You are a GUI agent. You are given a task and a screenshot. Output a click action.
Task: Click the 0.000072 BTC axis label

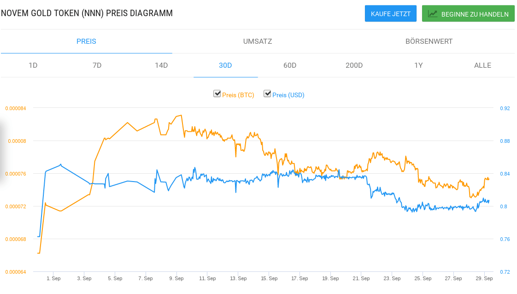(x=16, y=206)
